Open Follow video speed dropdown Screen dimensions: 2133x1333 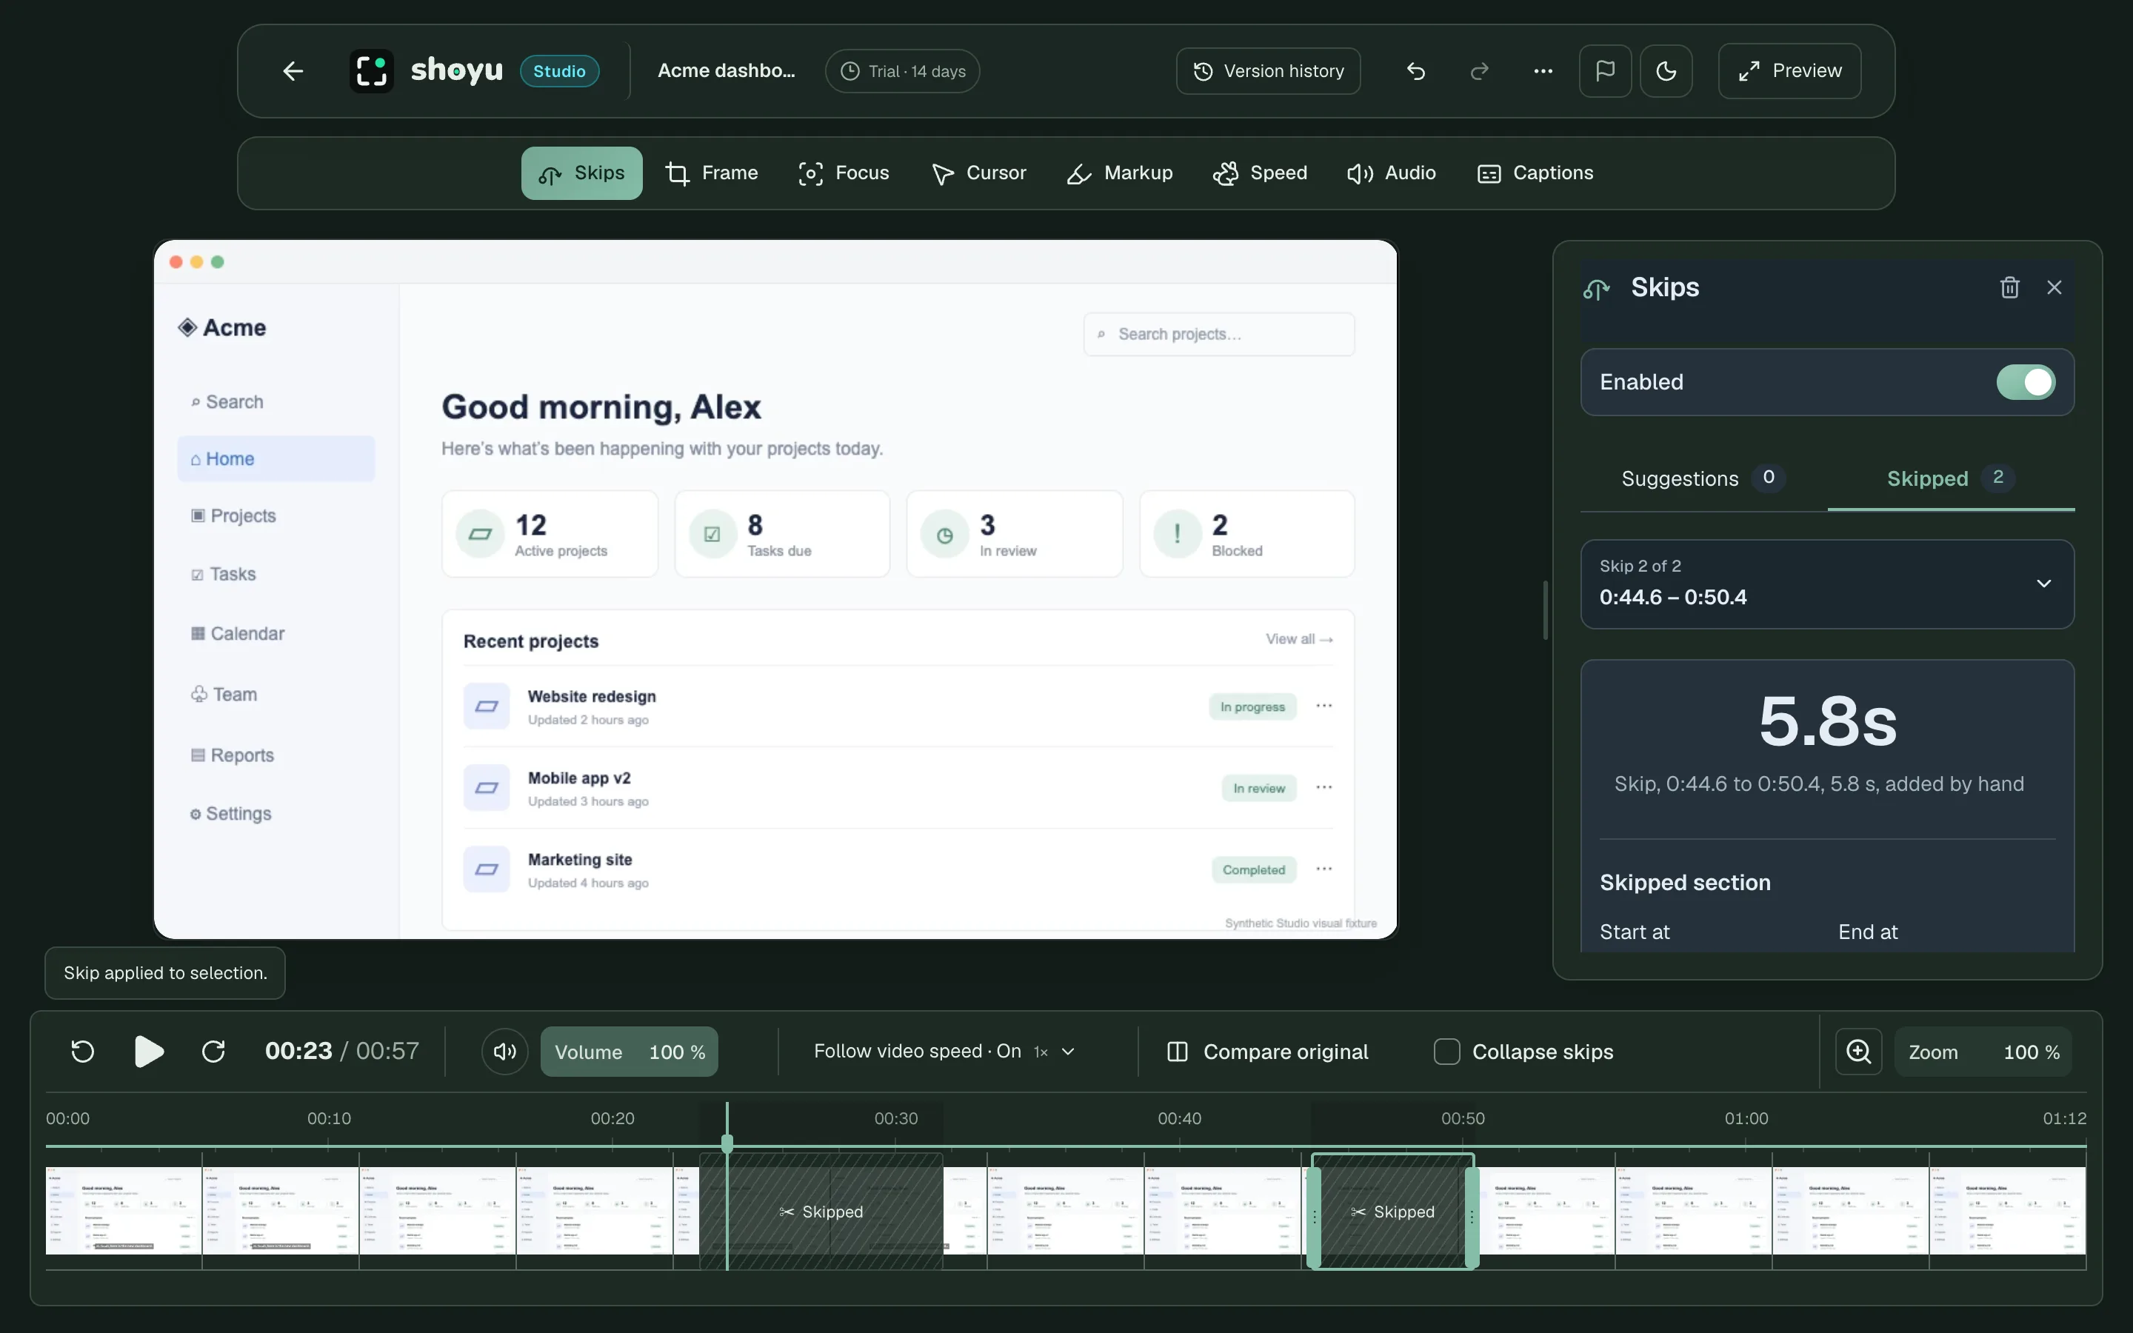pos(944,1051)
